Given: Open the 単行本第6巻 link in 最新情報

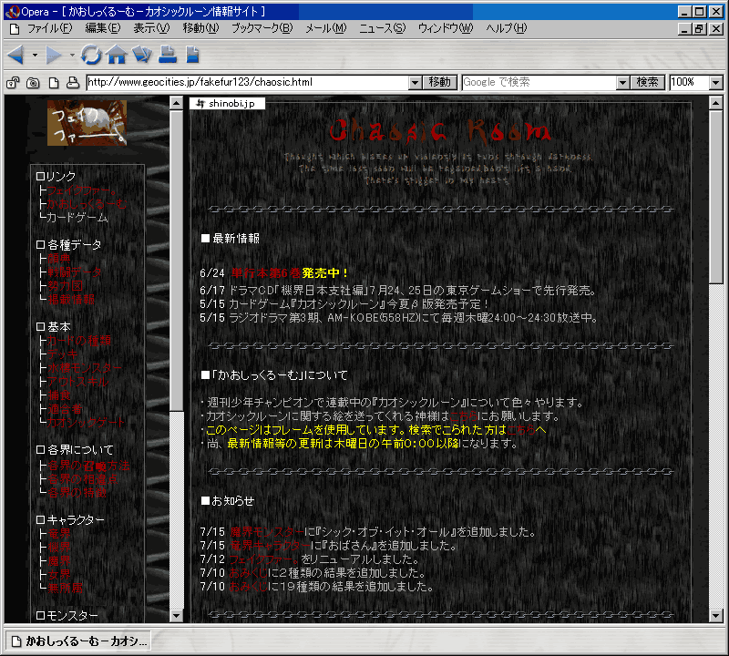Looking at the screenshot, I should click(x=266, y=273).
